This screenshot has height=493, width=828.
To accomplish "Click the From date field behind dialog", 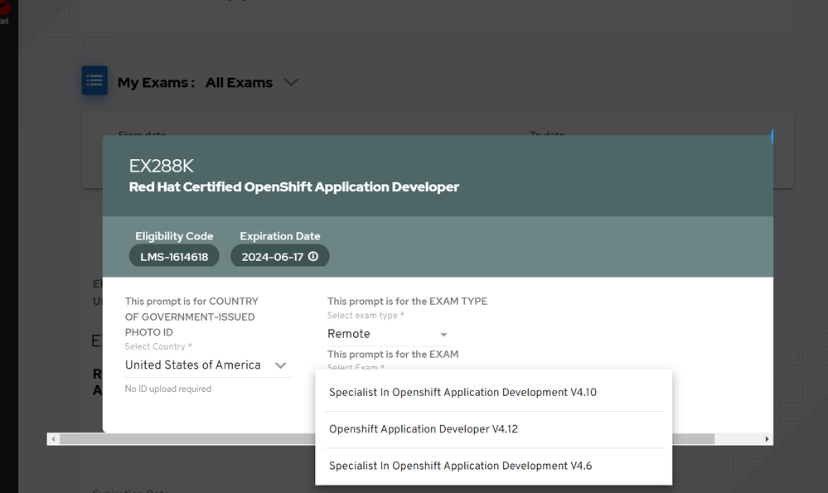I will tap(143, 133).
